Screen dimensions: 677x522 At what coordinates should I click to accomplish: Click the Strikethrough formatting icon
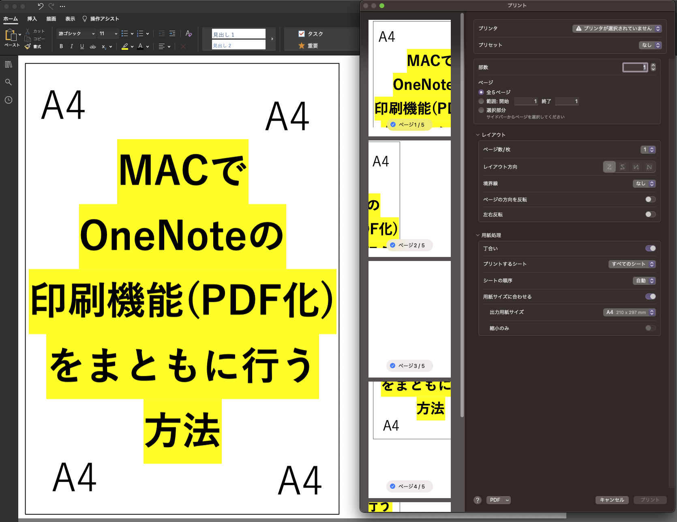coord(93,47)
